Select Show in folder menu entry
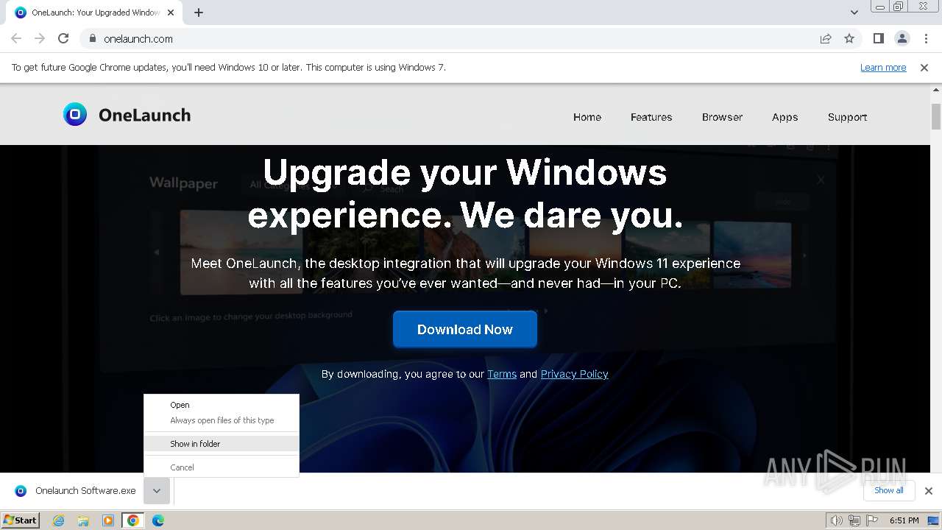This screenshot has width=942, height=530. [x=222, y=444]
